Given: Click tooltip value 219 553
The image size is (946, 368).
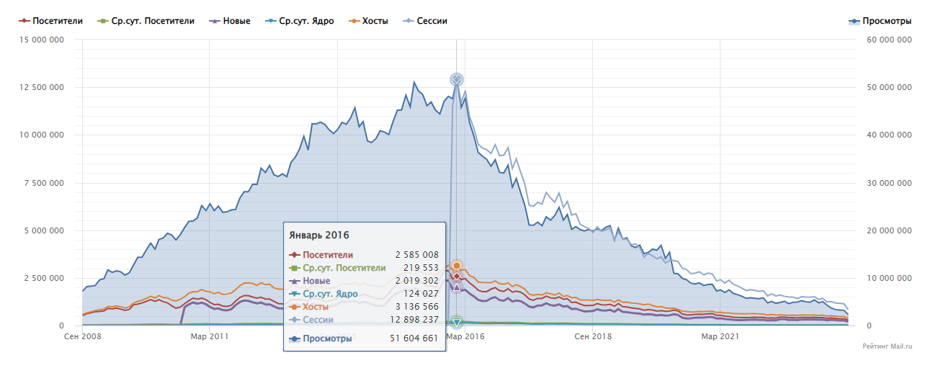Looking at the screenshot, I should point(421,267).
